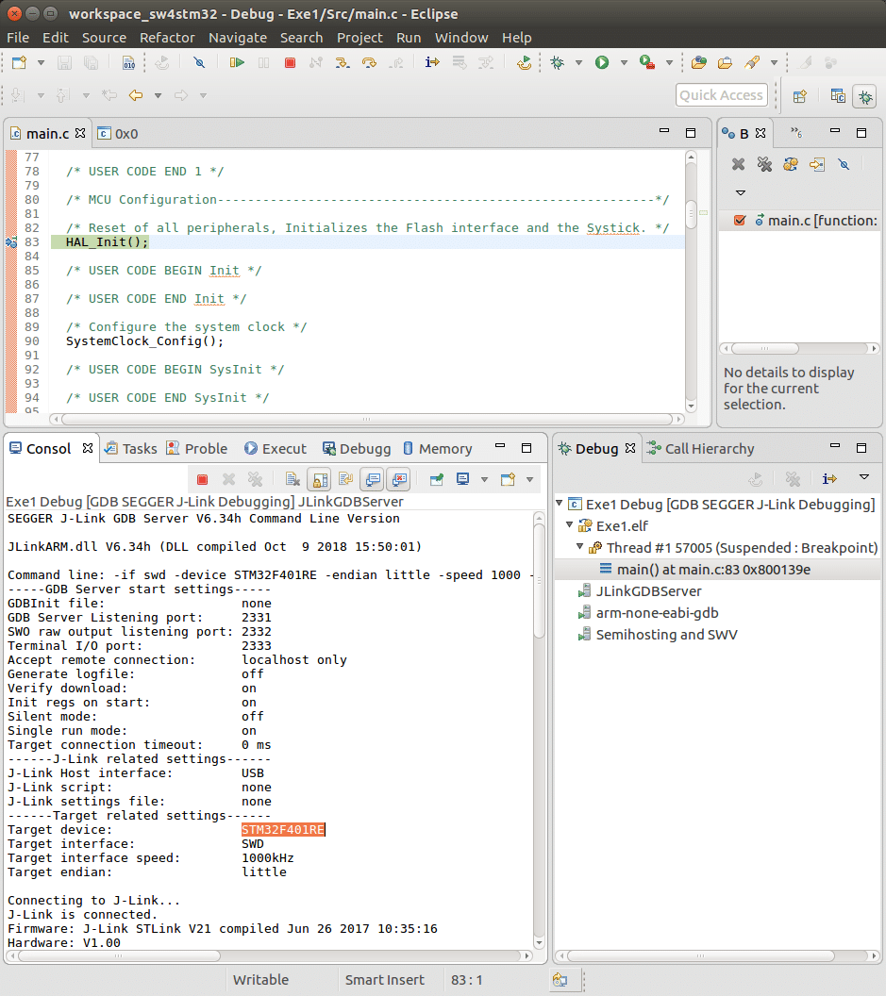Toggle Skip All Breakpoints in main toolbar
The height and width of the screenshot is (996, 886).
[198, 62]
